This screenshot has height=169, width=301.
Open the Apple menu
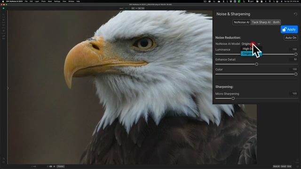click(x=3, y=1)
